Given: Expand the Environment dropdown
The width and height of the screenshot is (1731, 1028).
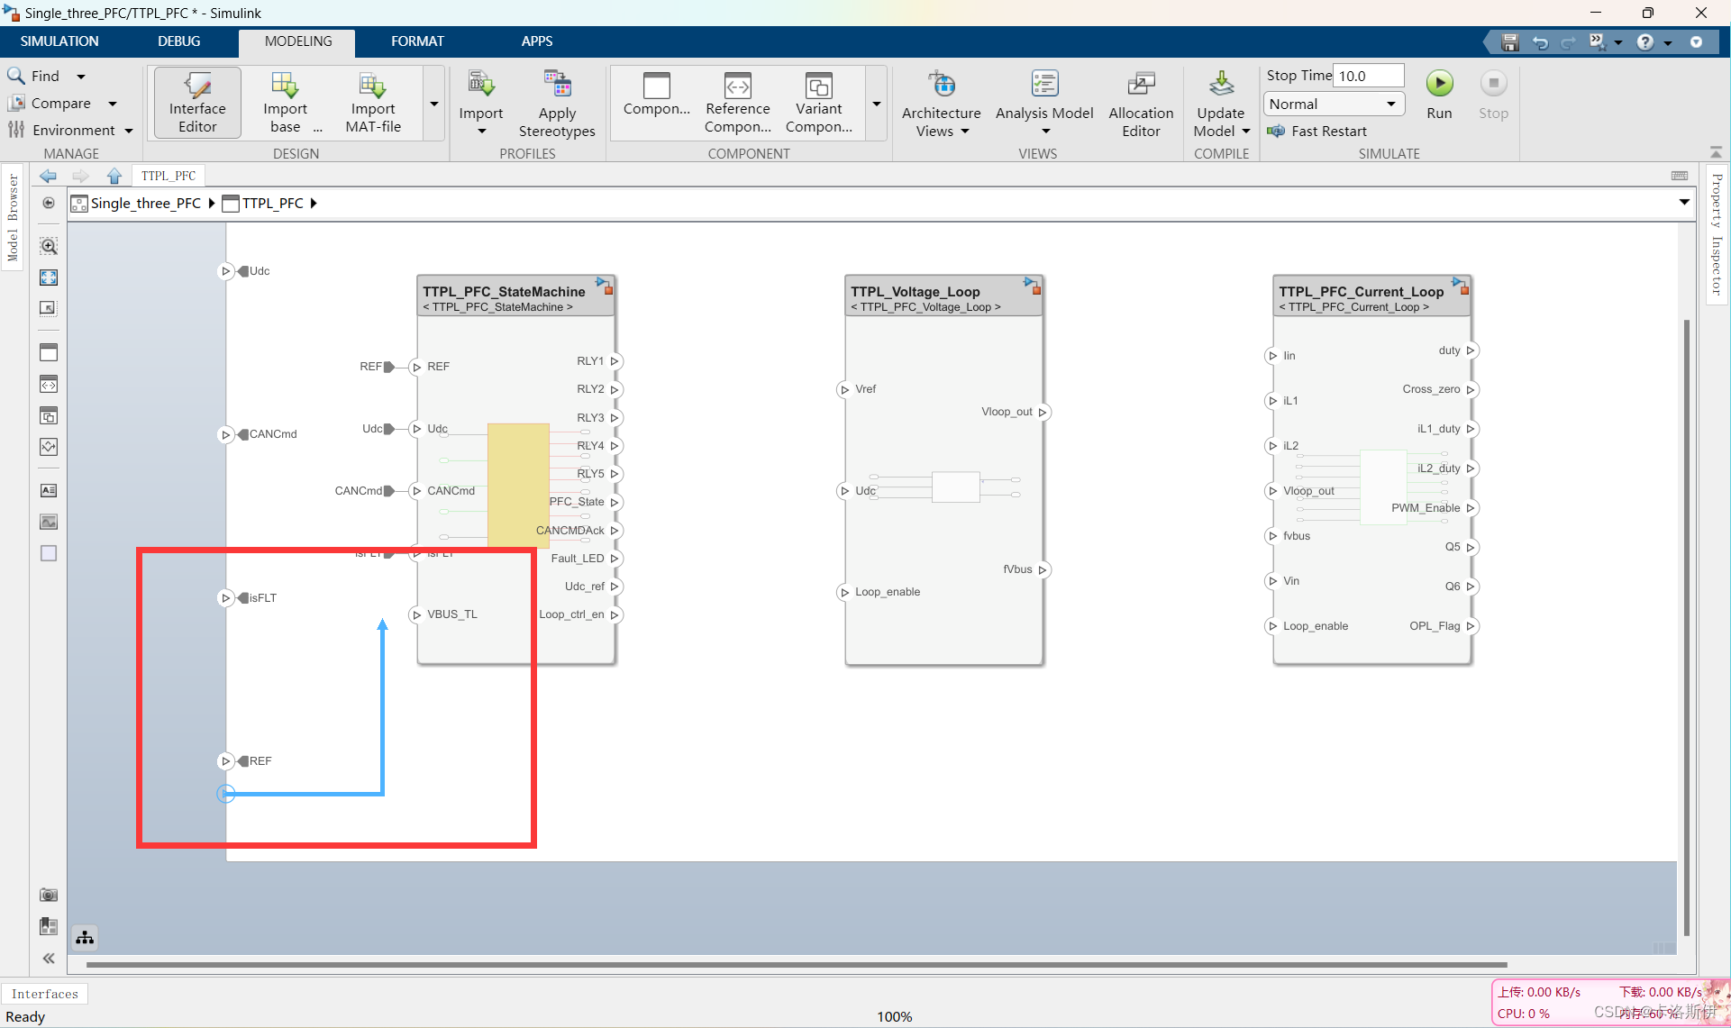Looking at the screenshot, I should pos(129,131).
